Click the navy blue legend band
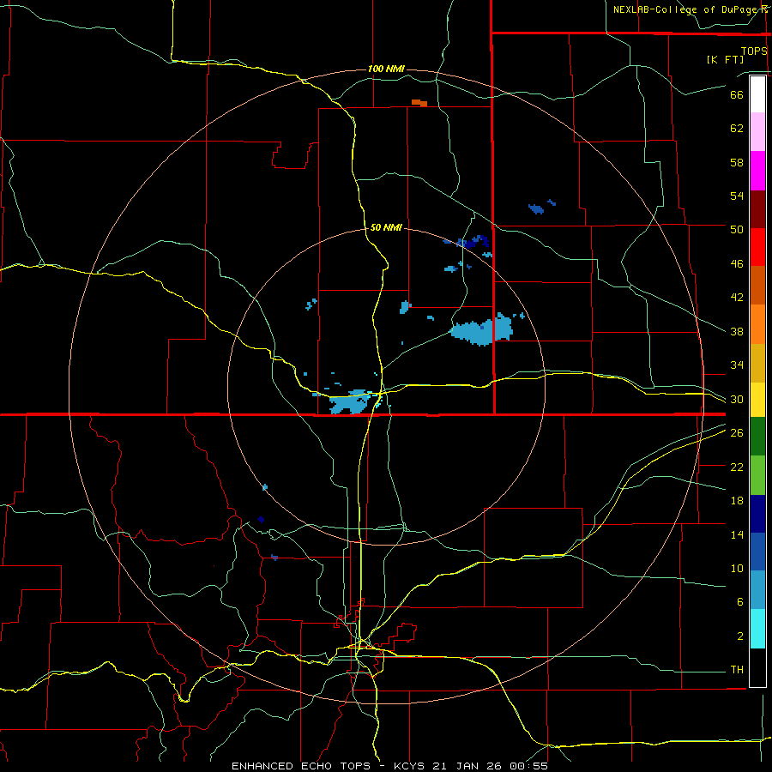The width and height of the screenshot is (772, 772). 757,514
